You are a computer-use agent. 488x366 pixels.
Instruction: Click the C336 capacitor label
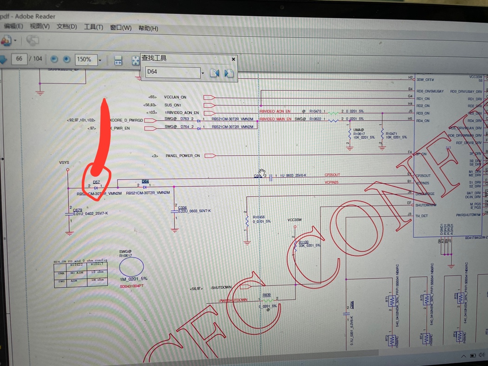pyautogui.click(x=182, y=207)
